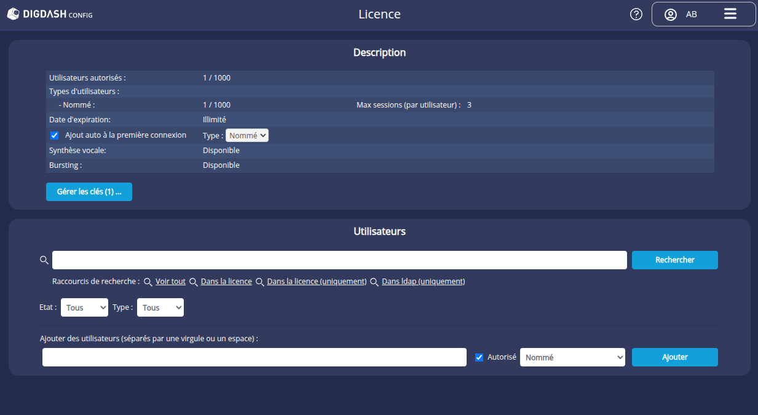Click the user profile avatar icon
Screen dimensions: 758x415
pyautogui.click(x=671, y=14)
